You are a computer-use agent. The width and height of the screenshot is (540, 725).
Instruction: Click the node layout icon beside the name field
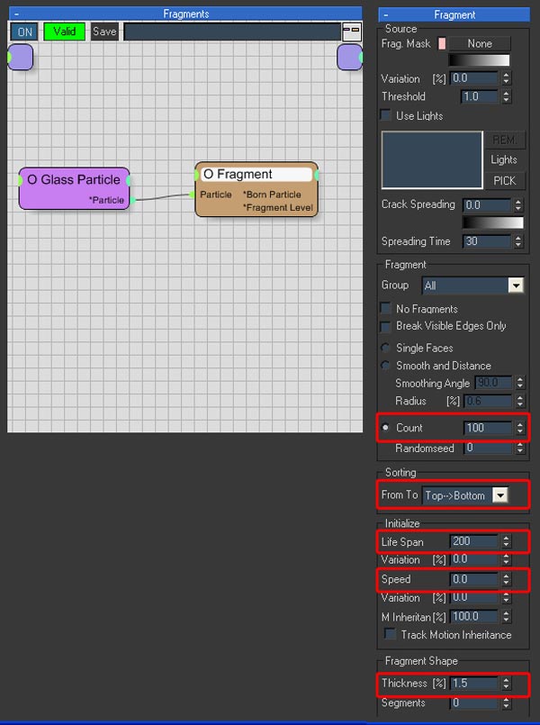pyautogui.click(x=352, y=32)
